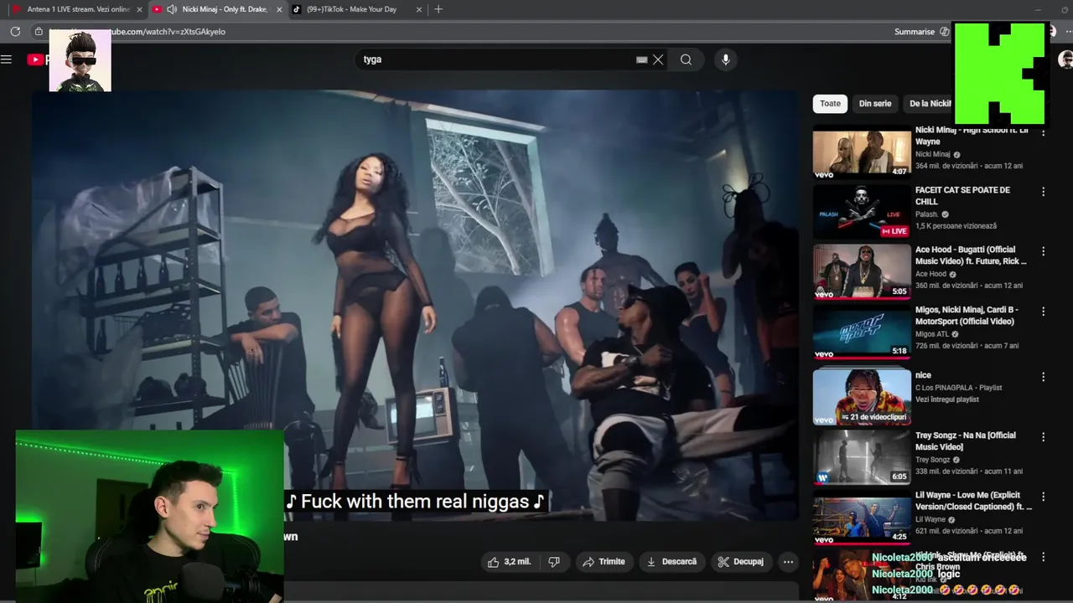This screenshot has width=1073, height=603.
Task: Click the site info icon in address bar
Action: pos(39,32)
